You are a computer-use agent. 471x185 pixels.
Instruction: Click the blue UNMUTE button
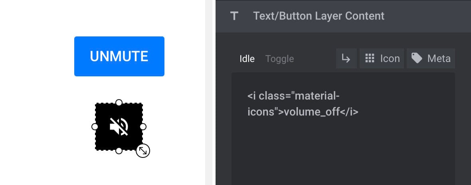click(x=119, y=56)
